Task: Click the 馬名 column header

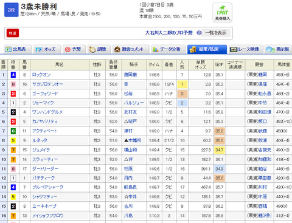Action: pyautogui.click(x=60, y=64)
